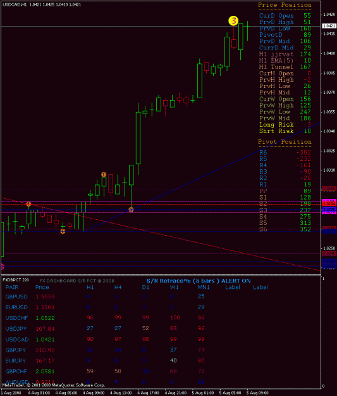Screen dimensions: 337x396
Task: Click the 'CurD Open' label
Action: click(x=276, y=16)
